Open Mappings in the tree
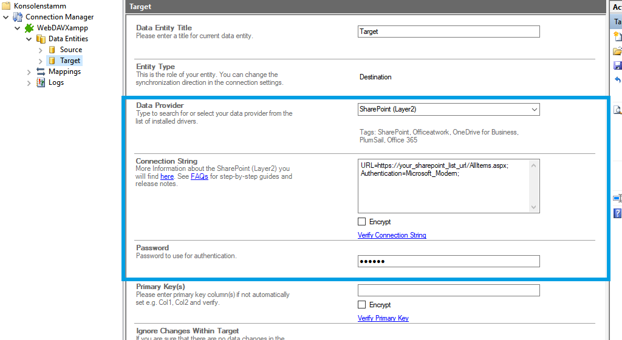 pos(64,72)
